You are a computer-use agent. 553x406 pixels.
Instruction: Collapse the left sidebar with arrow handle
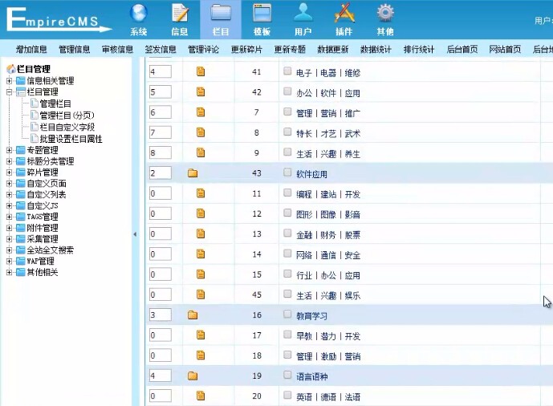pos(135,234)
